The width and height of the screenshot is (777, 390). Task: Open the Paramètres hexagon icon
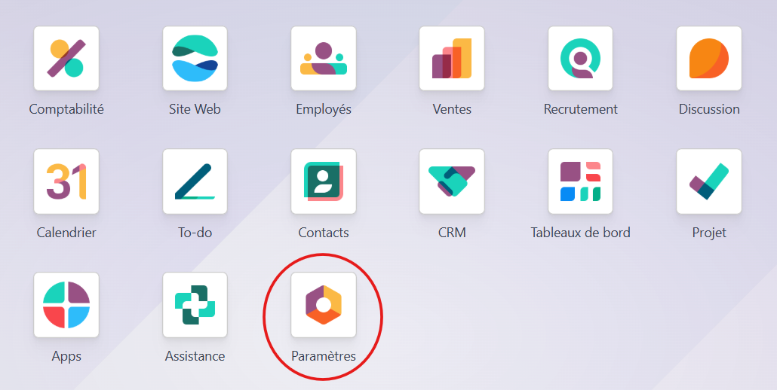[324, 305]
